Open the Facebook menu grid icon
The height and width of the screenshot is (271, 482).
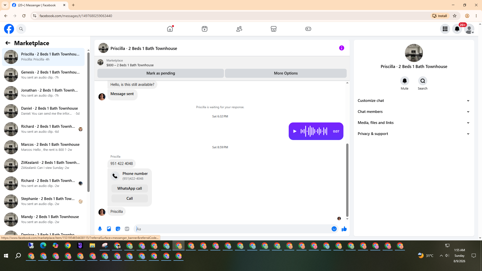pyautogui.click(x=445, y=29)
